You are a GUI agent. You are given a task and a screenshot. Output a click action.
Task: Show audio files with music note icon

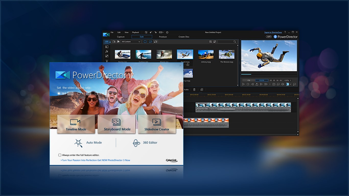point(156,42)
